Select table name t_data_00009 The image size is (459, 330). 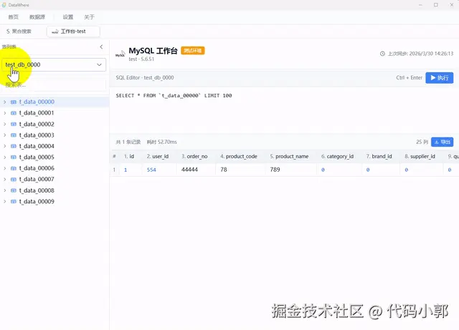(37, 201)
